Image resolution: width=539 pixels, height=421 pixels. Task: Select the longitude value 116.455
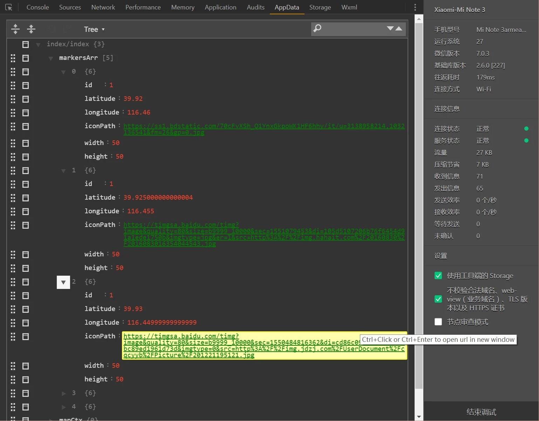coord(141,211)
